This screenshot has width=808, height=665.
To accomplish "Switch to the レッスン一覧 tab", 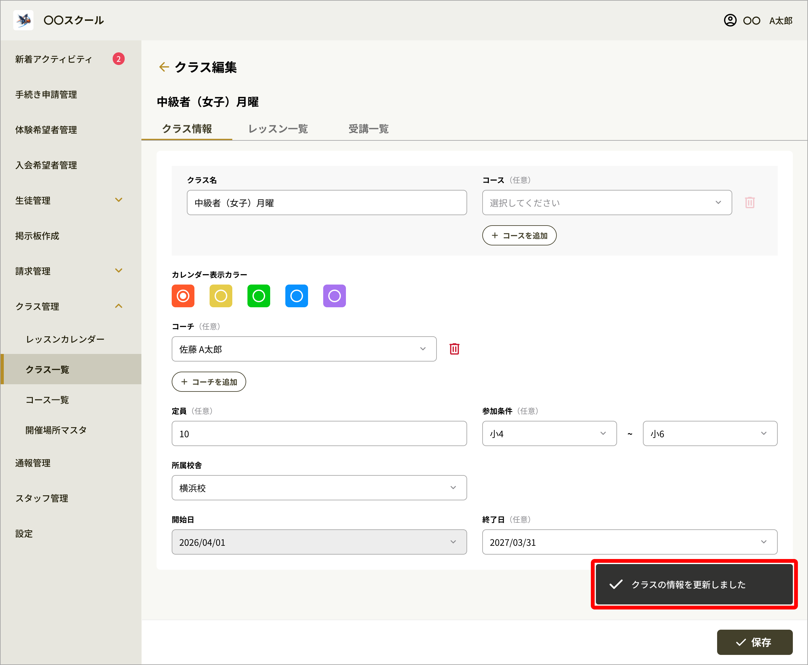I will tap(278, 129).
